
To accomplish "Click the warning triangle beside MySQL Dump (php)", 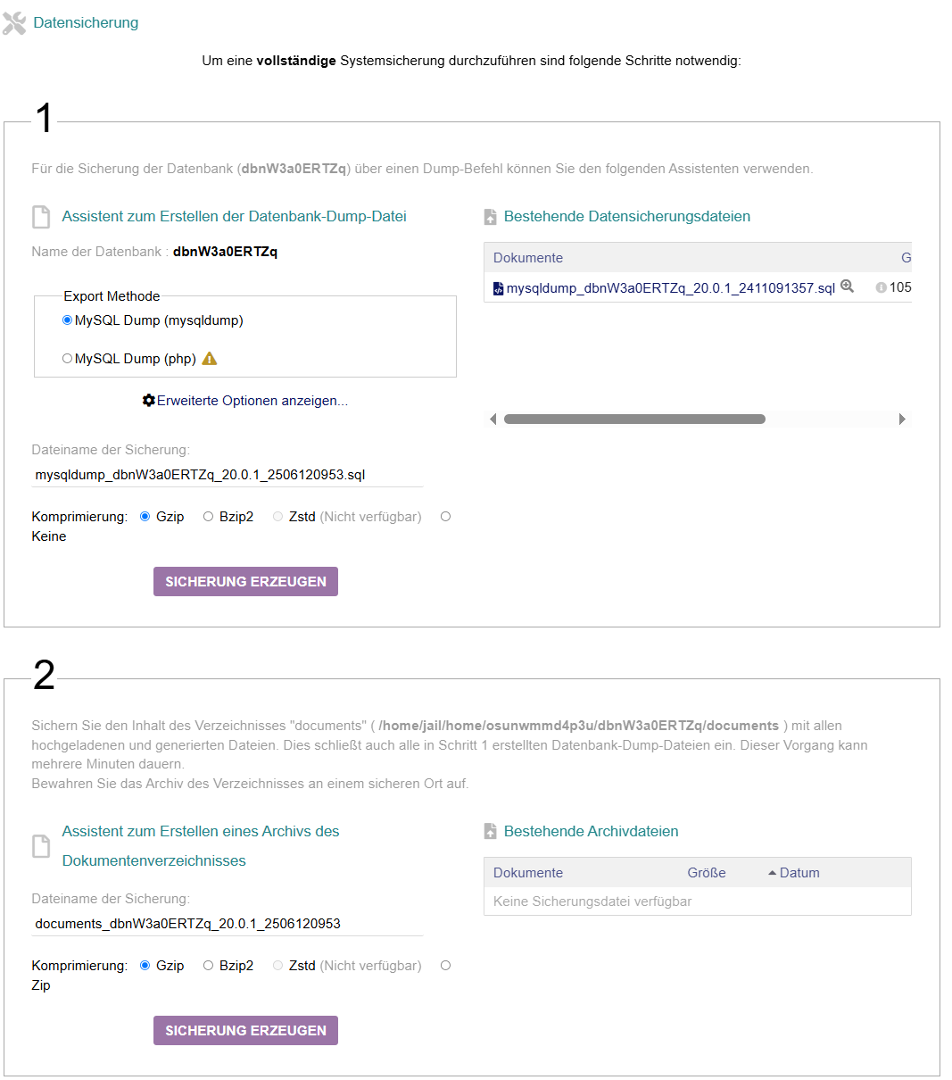I will pyautogui.click(x=210, y=359).
